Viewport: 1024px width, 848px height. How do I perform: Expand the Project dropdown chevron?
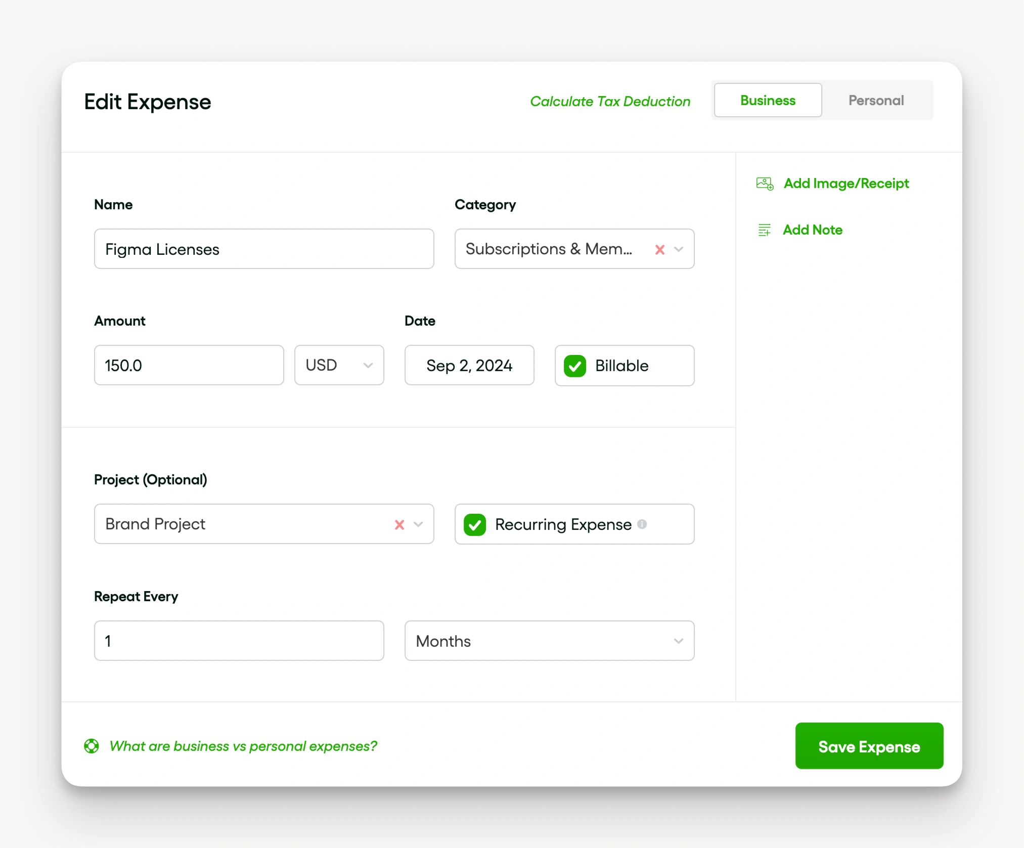click(418, 524)
